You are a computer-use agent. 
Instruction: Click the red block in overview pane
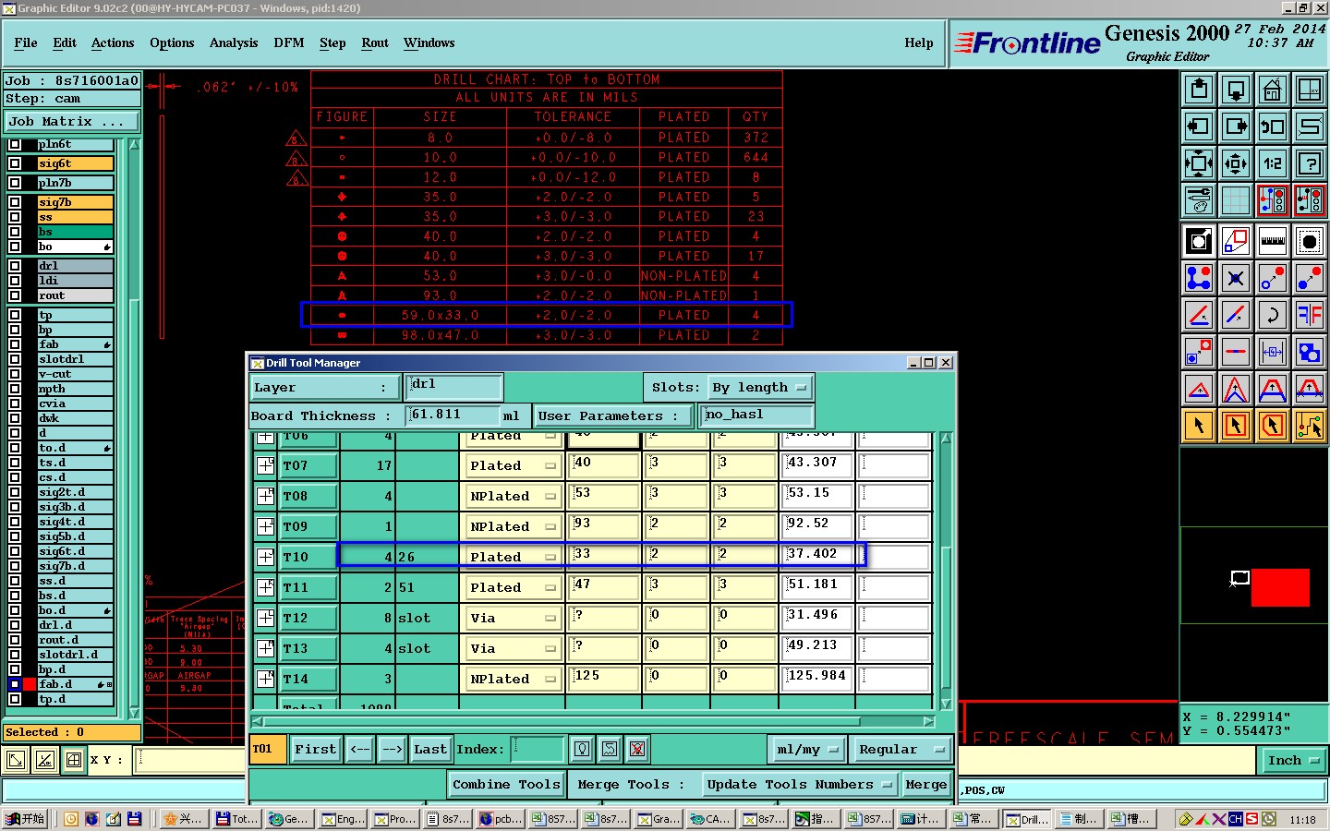[1280, 587]
